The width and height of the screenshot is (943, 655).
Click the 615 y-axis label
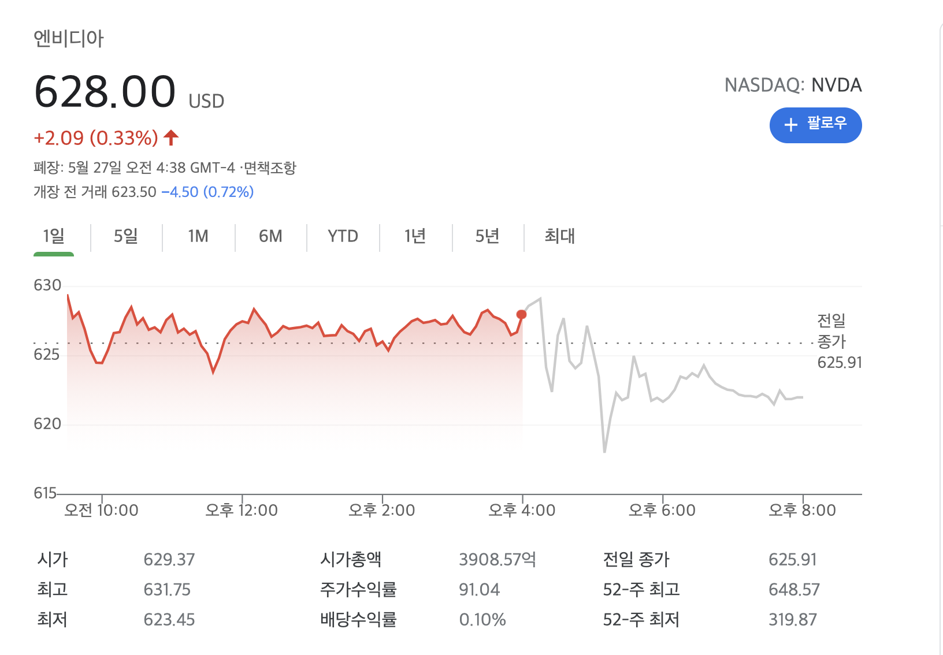click(x=45, y=493)
